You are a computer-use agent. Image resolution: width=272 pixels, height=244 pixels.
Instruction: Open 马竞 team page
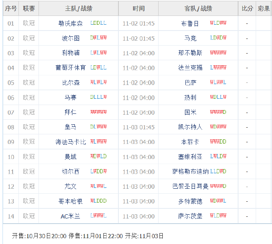click(190, 38)
